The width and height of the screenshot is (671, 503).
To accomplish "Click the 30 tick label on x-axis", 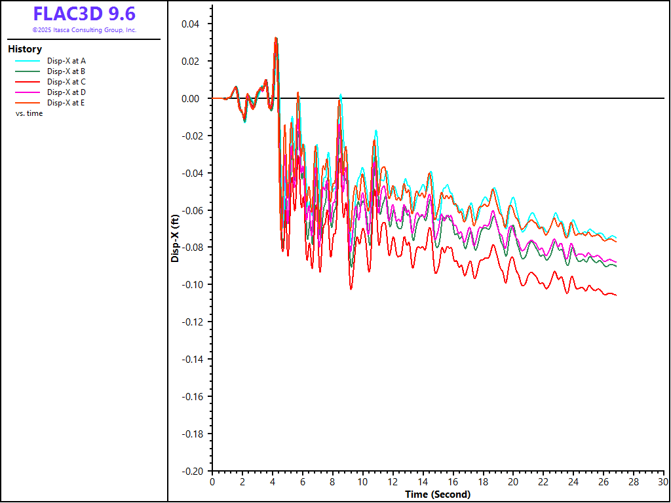I will point(663,482).
